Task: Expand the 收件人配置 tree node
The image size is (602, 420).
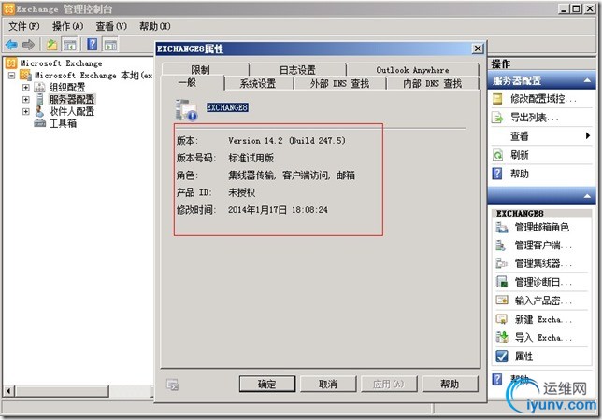Action: 26,111
